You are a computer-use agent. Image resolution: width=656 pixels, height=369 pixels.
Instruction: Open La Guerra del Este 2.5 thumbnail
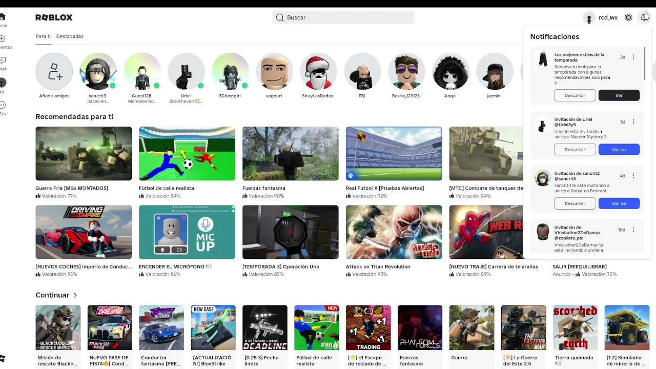click(x=524, y=328)
